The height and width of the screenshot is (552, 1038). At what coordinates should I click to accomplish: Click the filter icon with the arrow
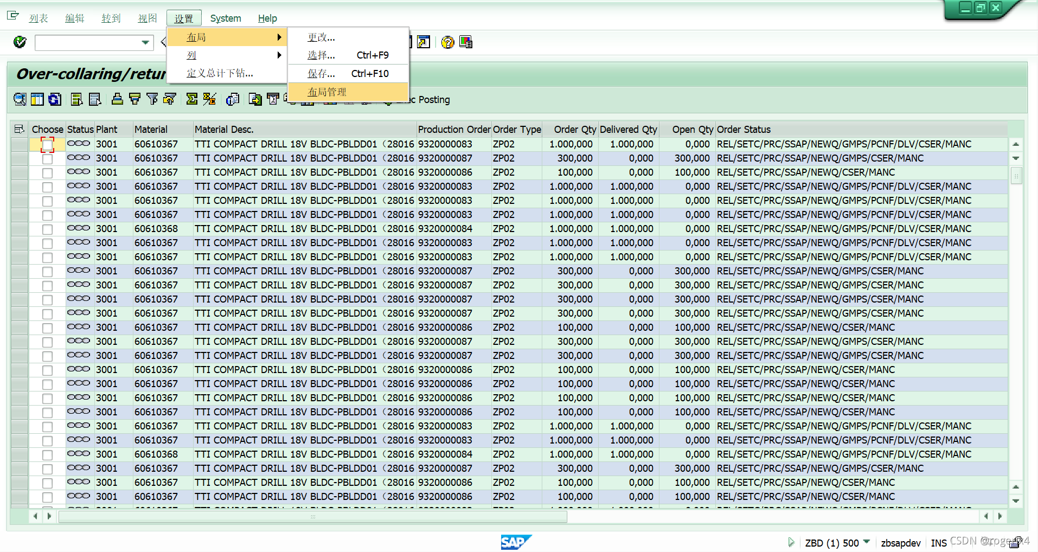coord(170,99)
